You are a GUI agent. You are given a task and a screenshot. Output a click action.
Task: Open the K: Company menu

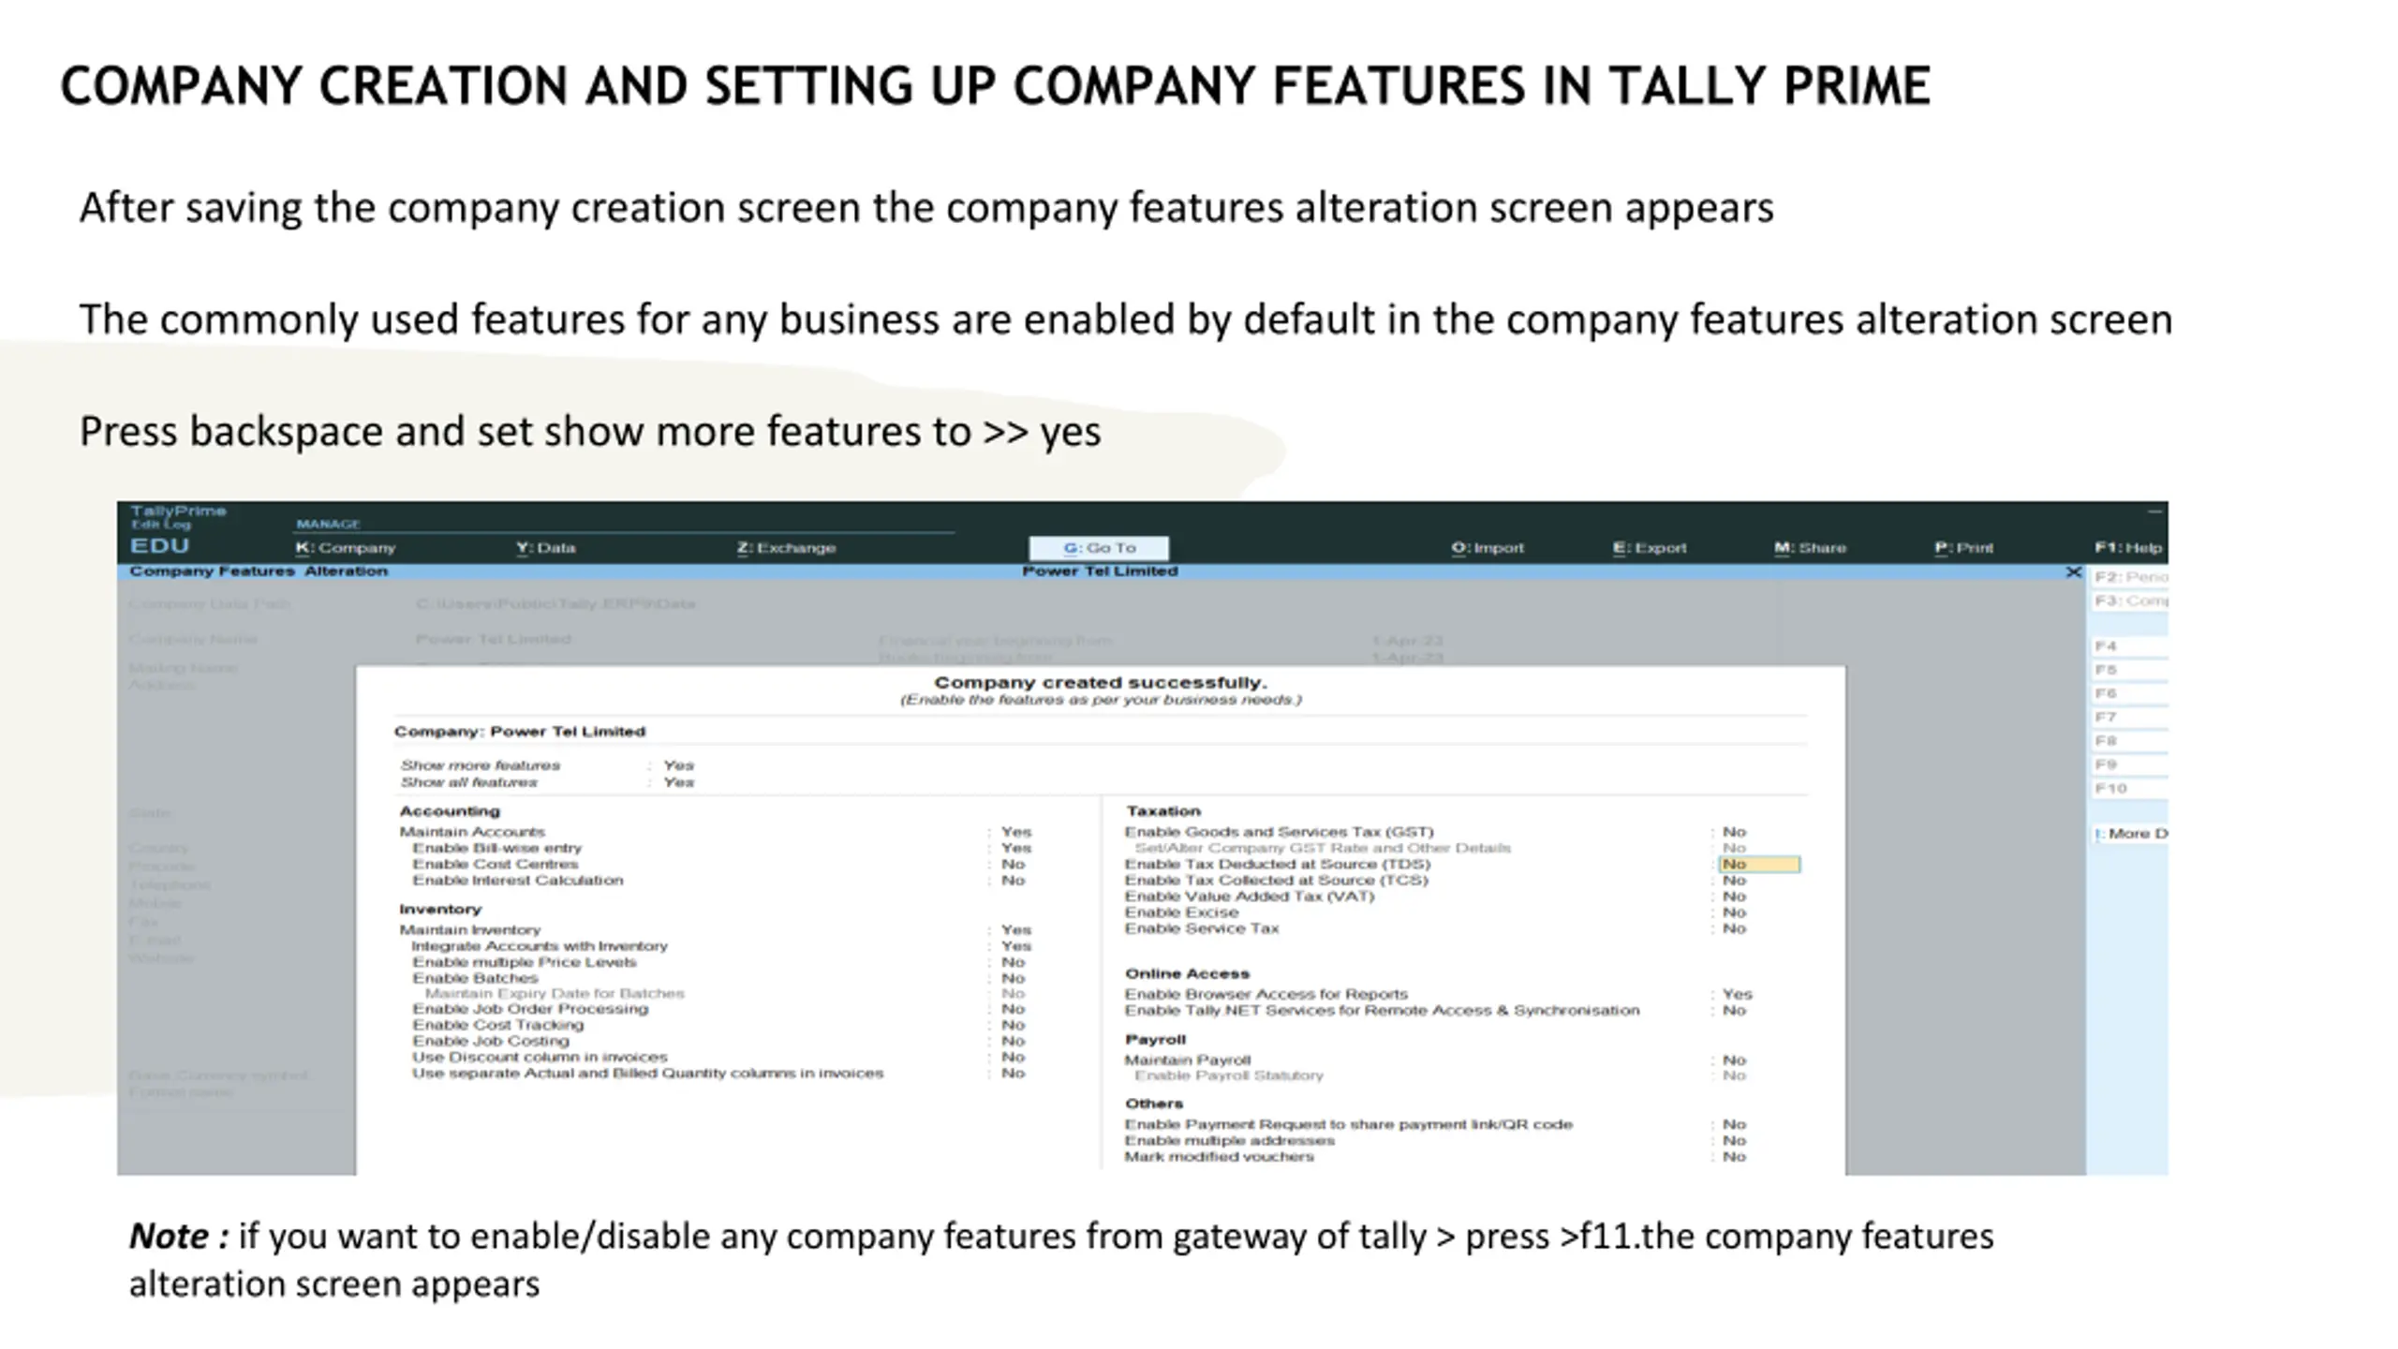pyautogui.click(x=346, y=548)
